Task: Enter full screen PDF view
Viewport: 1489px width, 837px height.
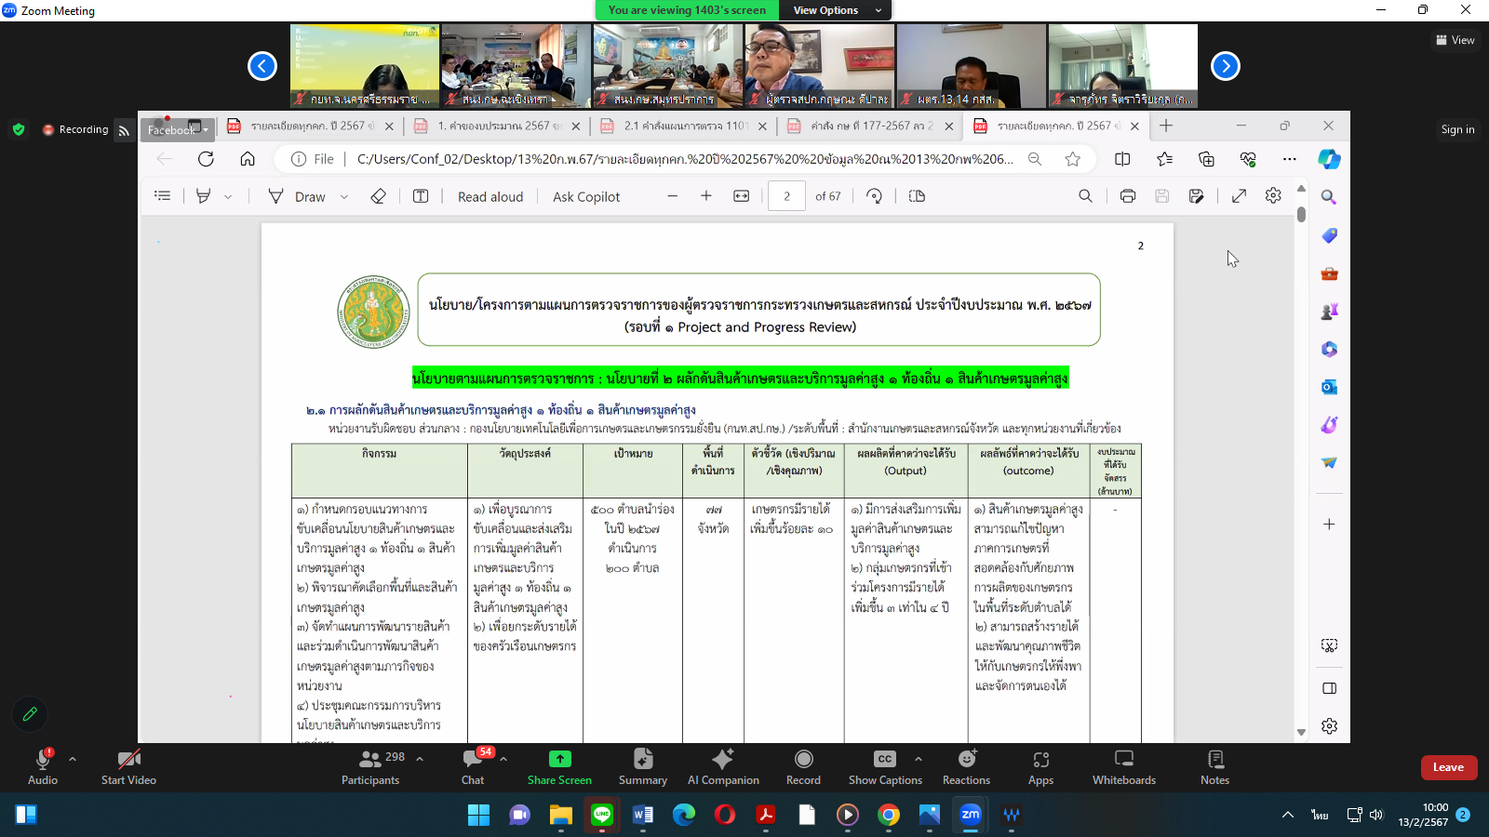Action: (1239, 196)
